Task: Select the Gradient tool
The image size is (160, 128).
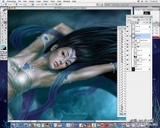Action: tap(5, 28)
